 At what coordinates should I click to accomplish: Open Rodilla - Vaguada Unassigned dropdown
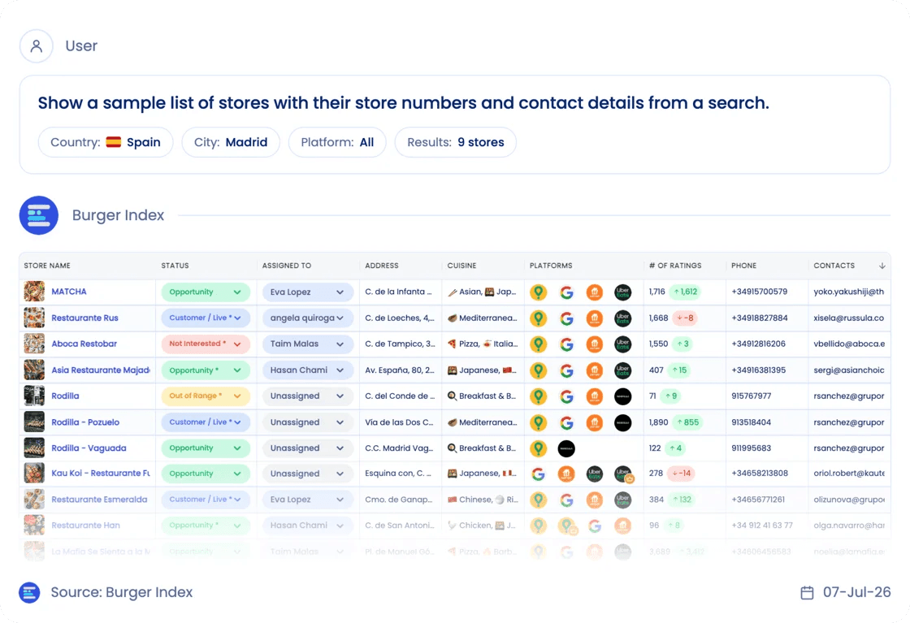coord(308,448)
